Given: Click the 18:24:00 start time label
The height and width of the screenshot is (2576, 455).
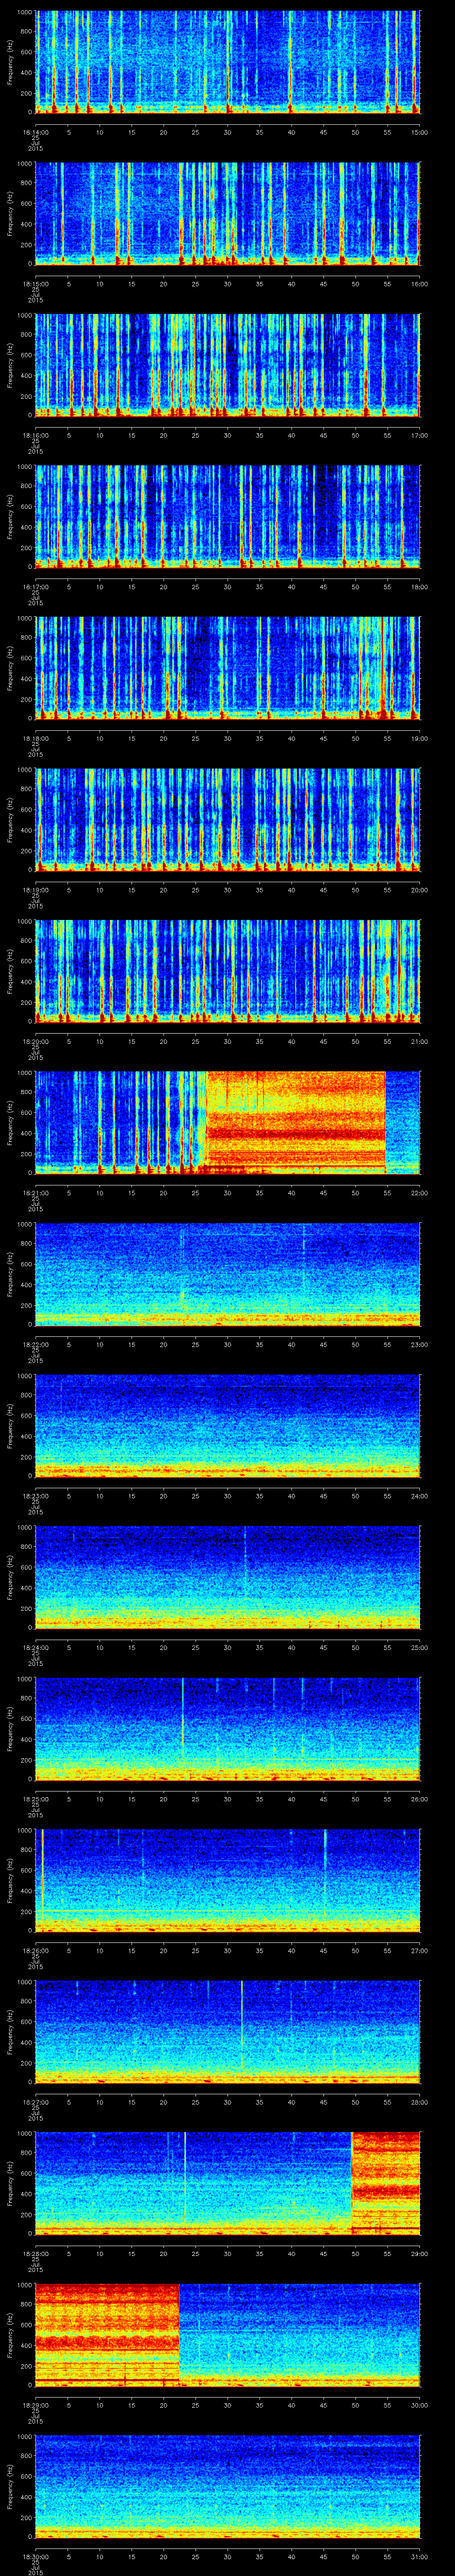Looking at the screenshot, I should coord(35,1647).
